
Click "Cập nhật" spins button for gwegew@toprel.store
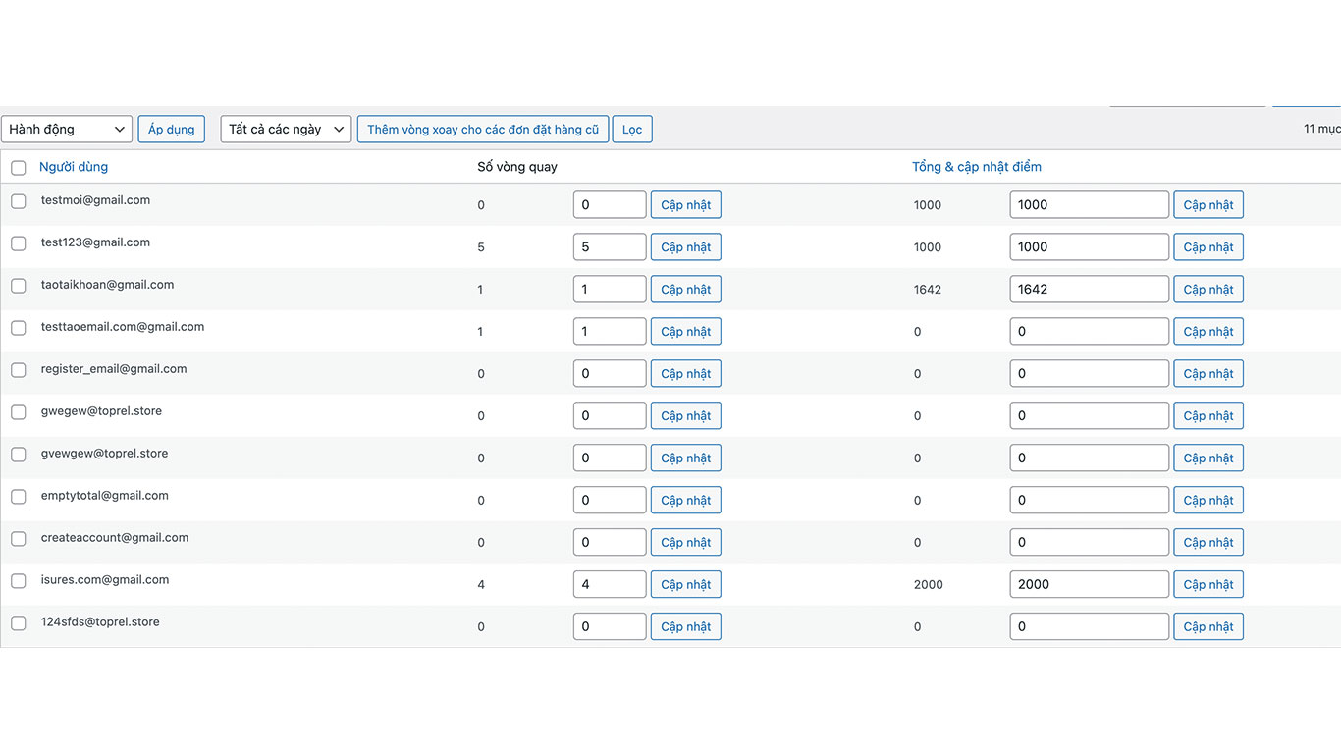click(x=685, y=415)
